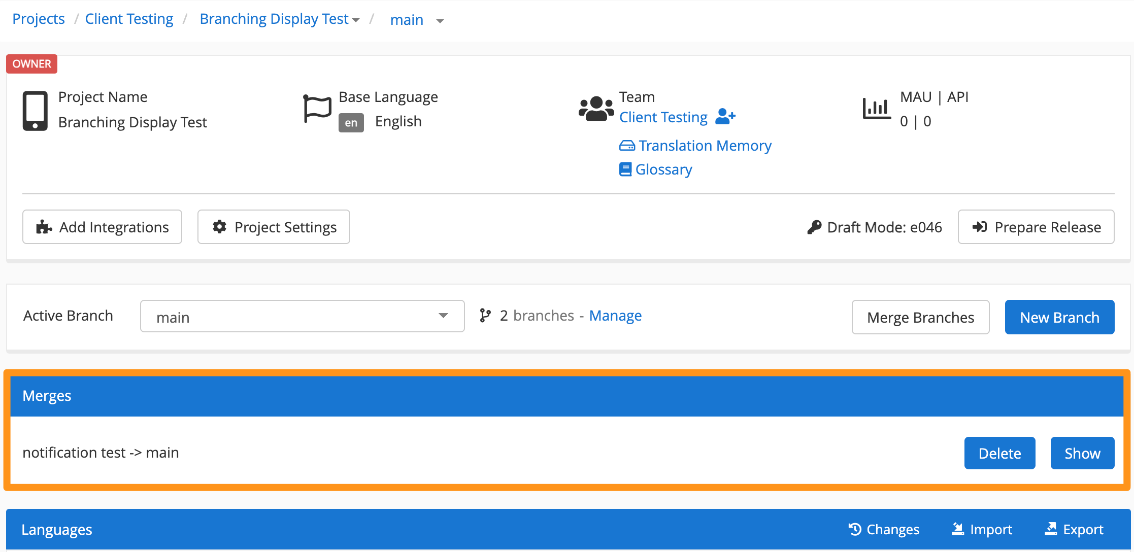Click Merge Branches
Screen dimensions: 1134x552
click(920, 317)
